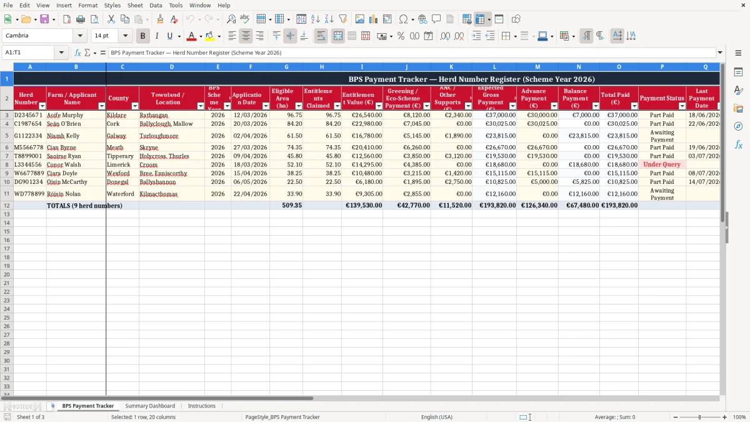Click Export as PDF icon
Image resolution: width=750 pixels, height=422 pixels.
[x=66, y=19]
